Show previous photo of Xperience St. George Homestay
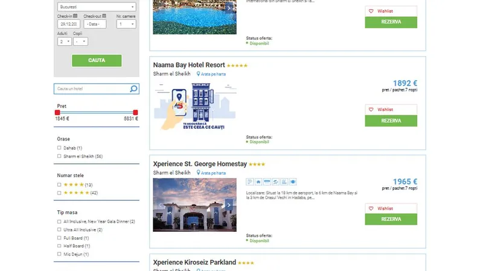 [160, 205]
